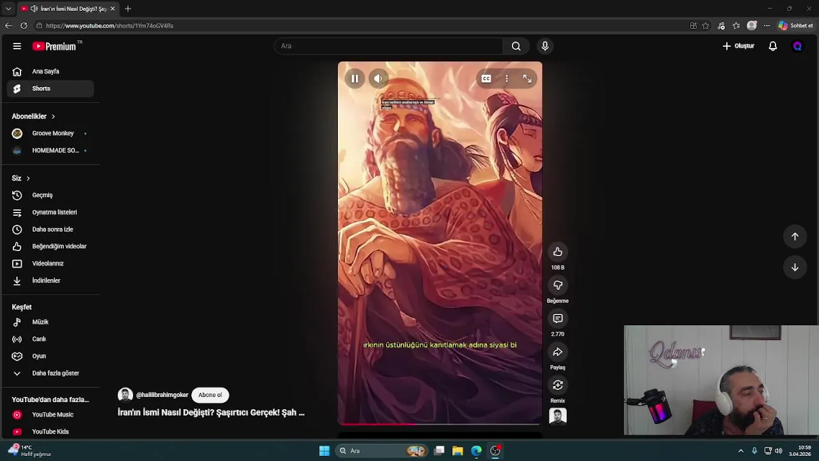Open a new browser tab

(128, 8)
